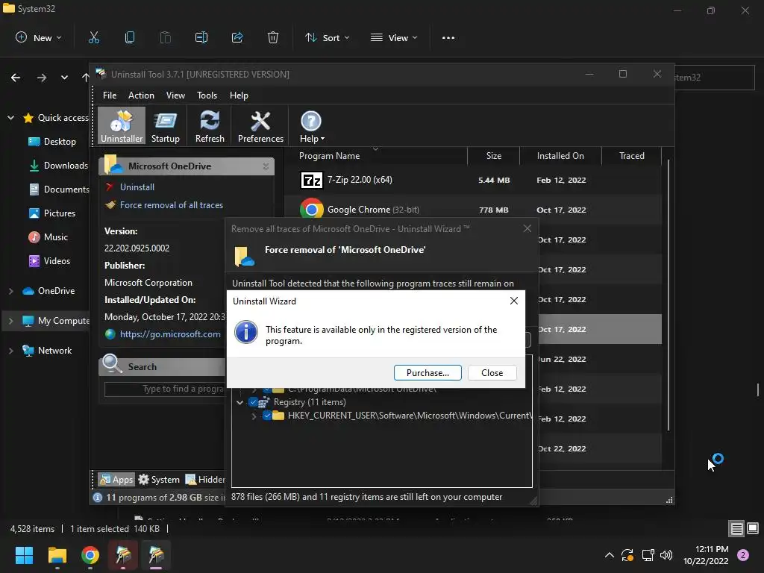Open the Startup toolbar section

pyautogui.click(x=165, y=126)
